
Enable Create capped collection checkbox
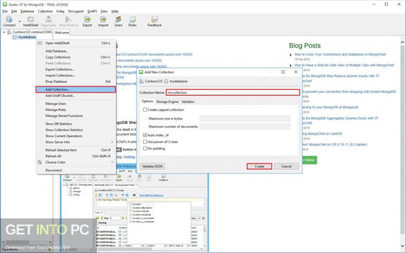tap(145, 110)
